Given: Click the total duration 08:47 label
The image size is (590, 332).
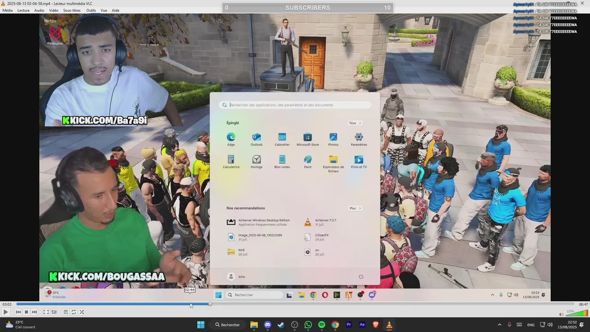Looking at the screenshot, I should pos(583,304).
